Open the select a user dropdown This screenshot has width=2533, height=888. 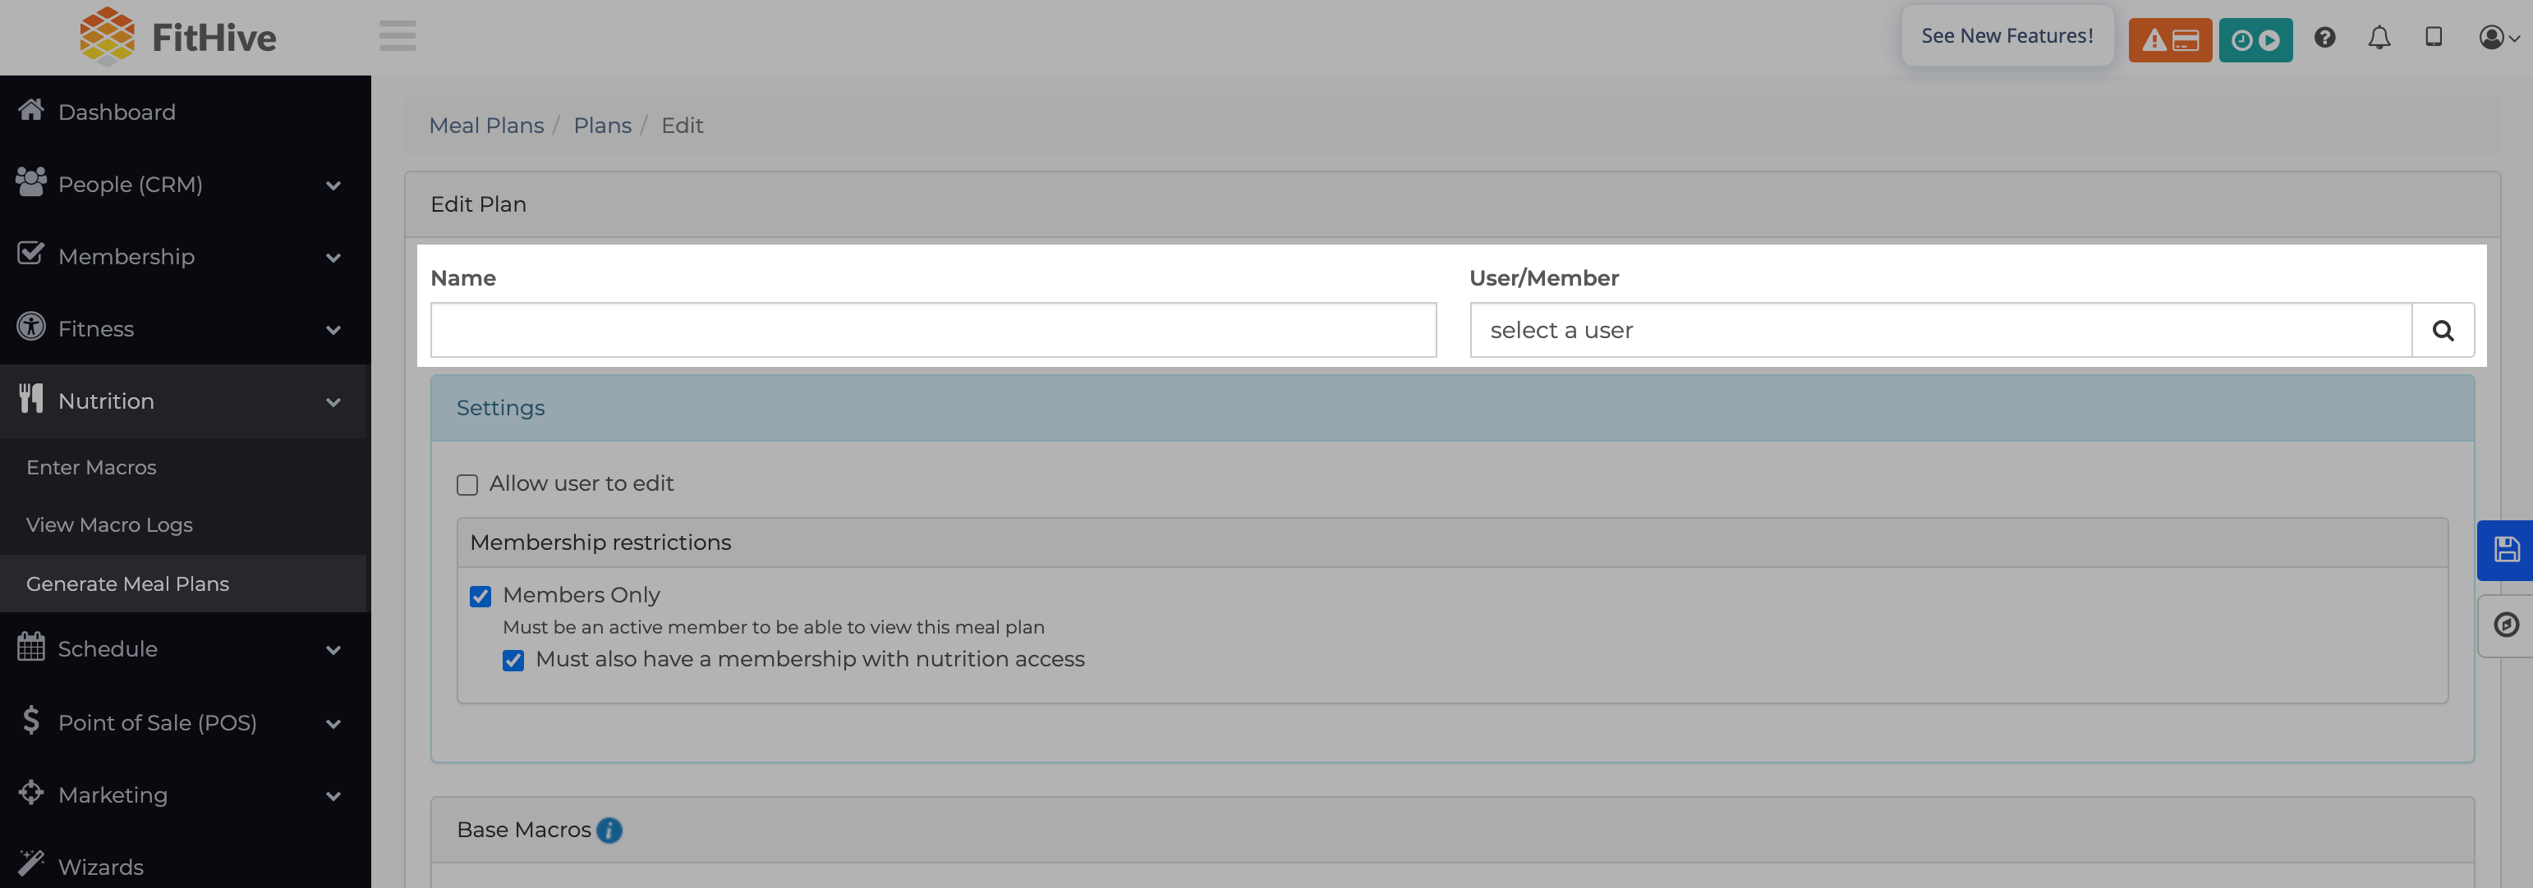click(x=1940, y=330)
